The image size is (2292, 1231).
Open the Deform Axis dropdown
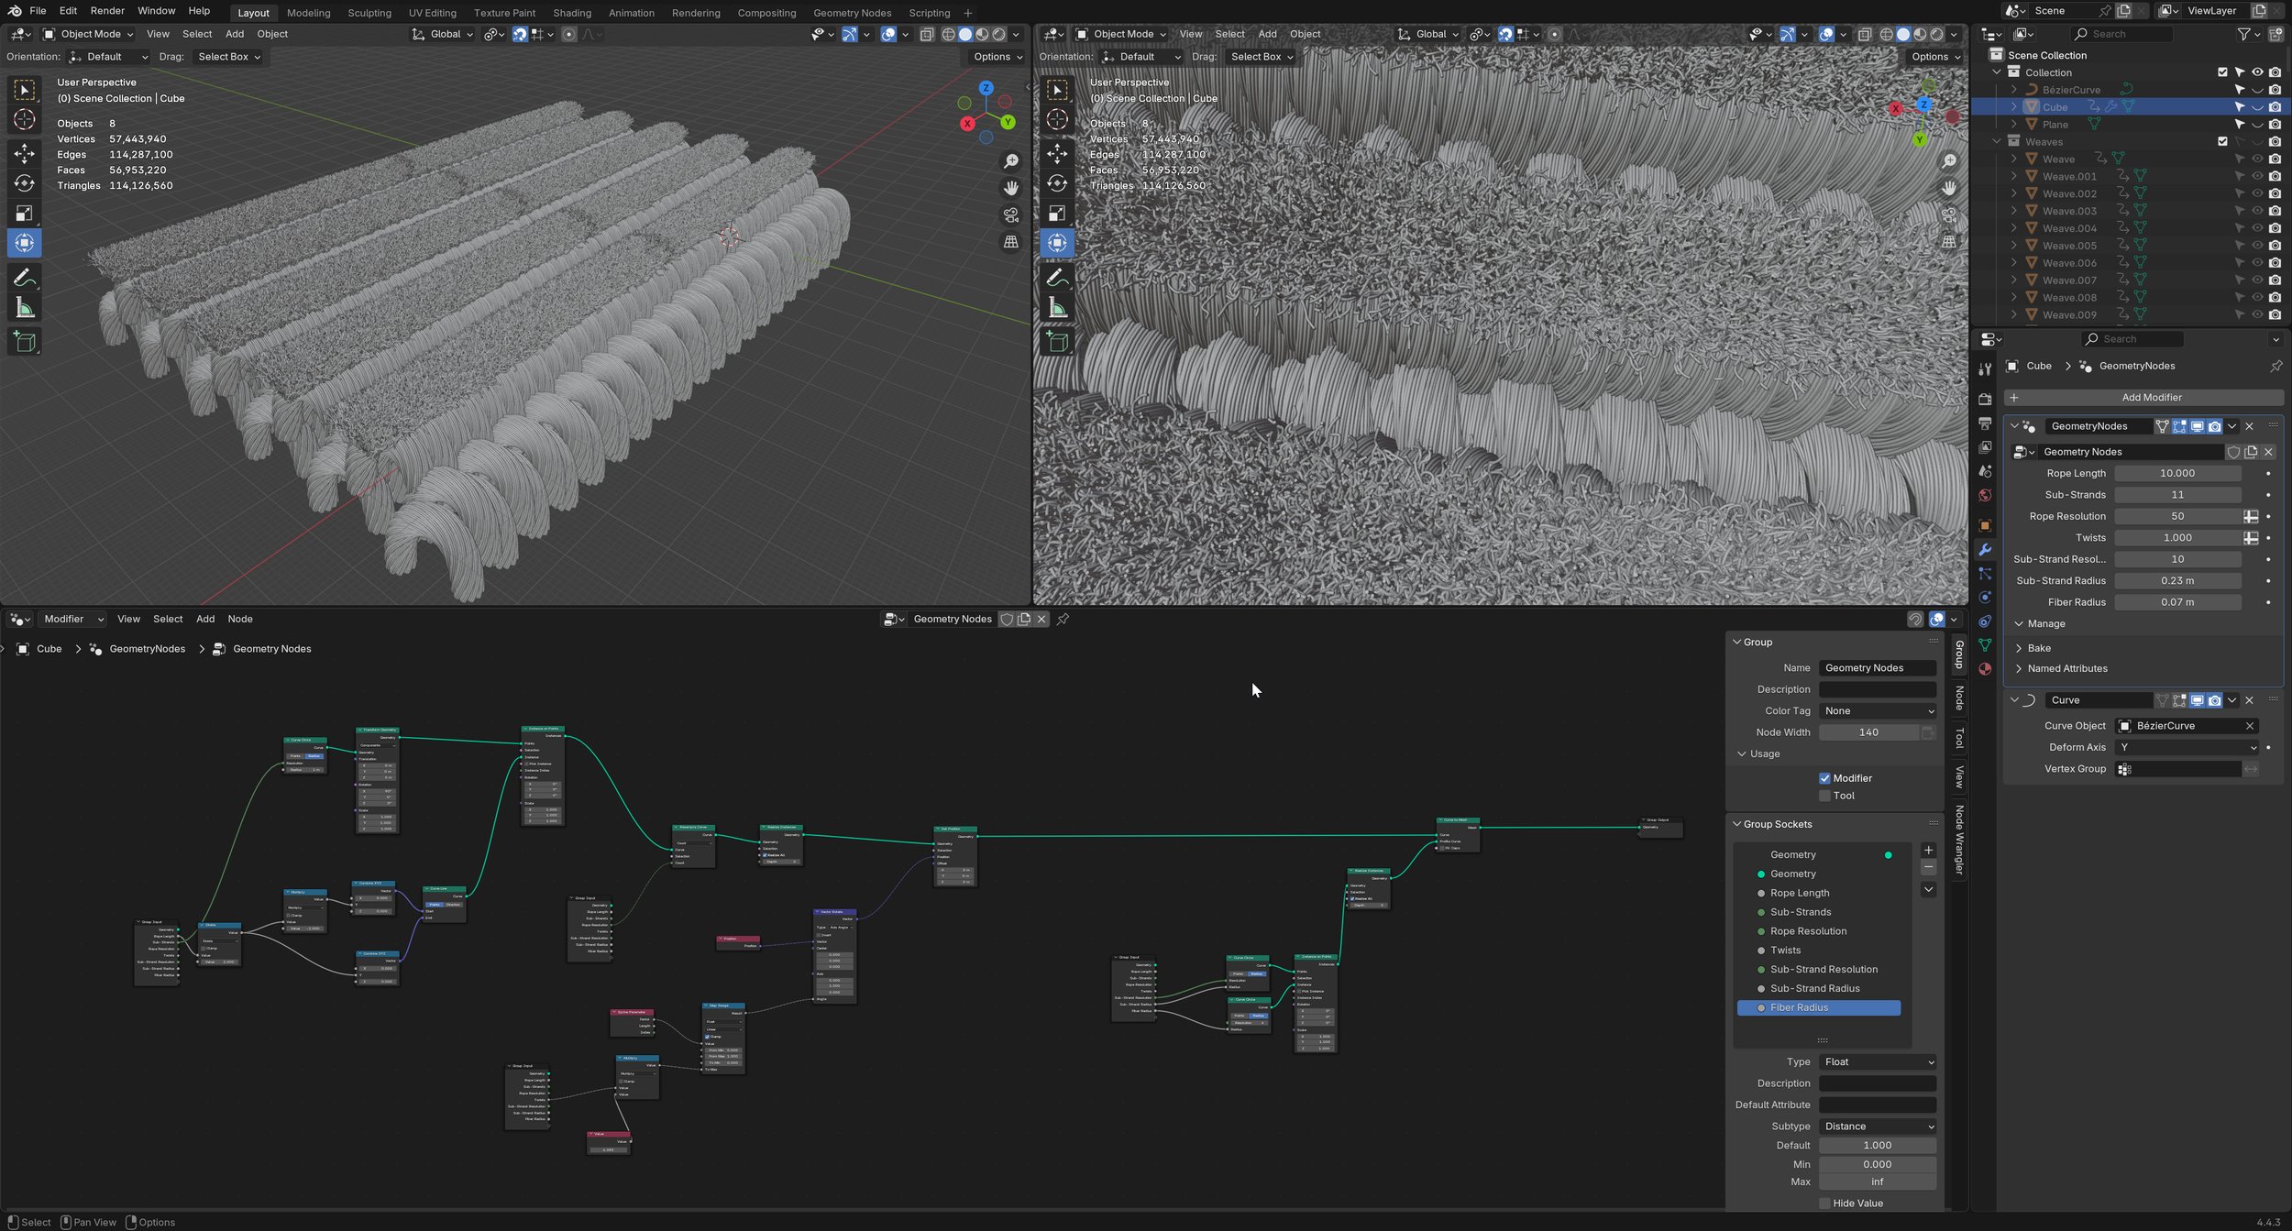[2187, 747]
